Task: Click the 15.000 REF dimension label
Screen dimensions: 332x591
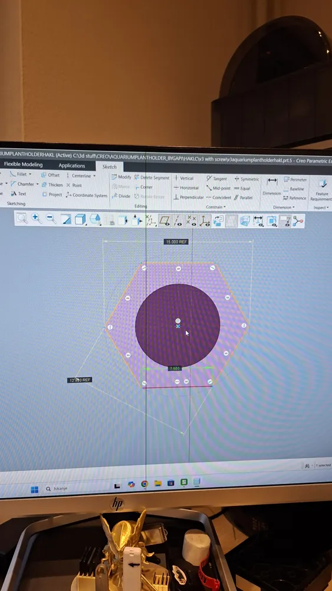Action: pos(176,242)
